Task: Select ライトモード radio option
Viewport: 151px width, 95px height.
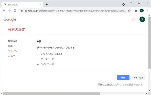Action: tap(38, 64)
